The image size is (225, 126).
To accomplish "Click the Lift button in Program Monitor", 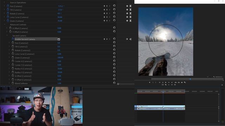I will [x=175, y=83].
